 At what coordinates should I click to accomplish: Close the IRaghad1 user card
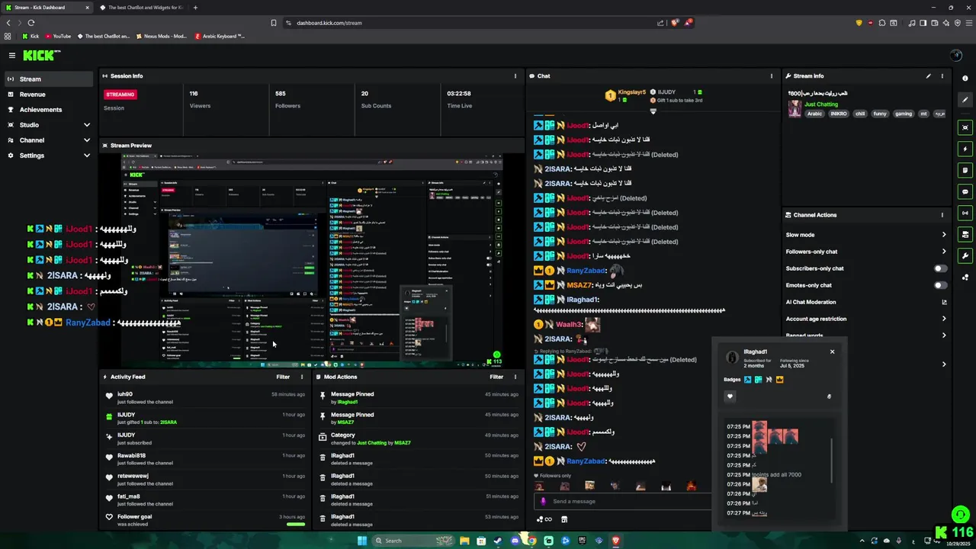(x=832, y=352)
